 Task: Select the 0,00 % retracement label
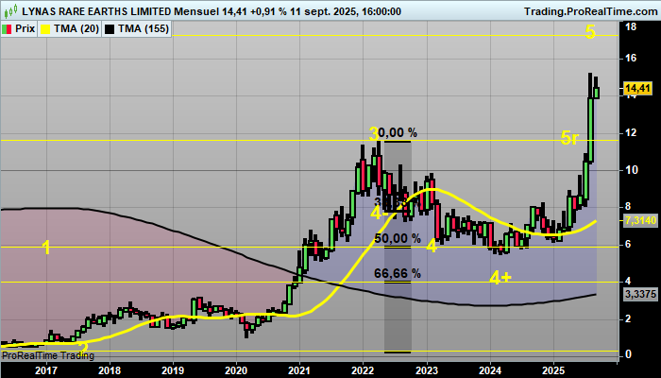pyautogui.click(x=398, y=133)
